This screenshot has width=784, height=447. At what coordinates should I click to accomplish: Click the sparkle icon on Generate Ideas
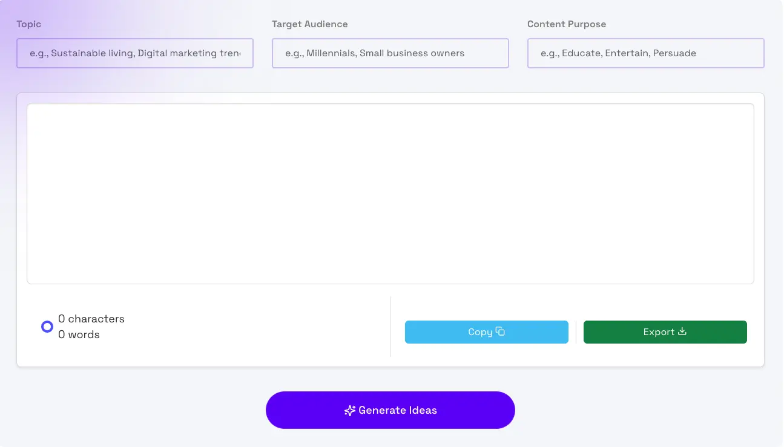(350, 411)
